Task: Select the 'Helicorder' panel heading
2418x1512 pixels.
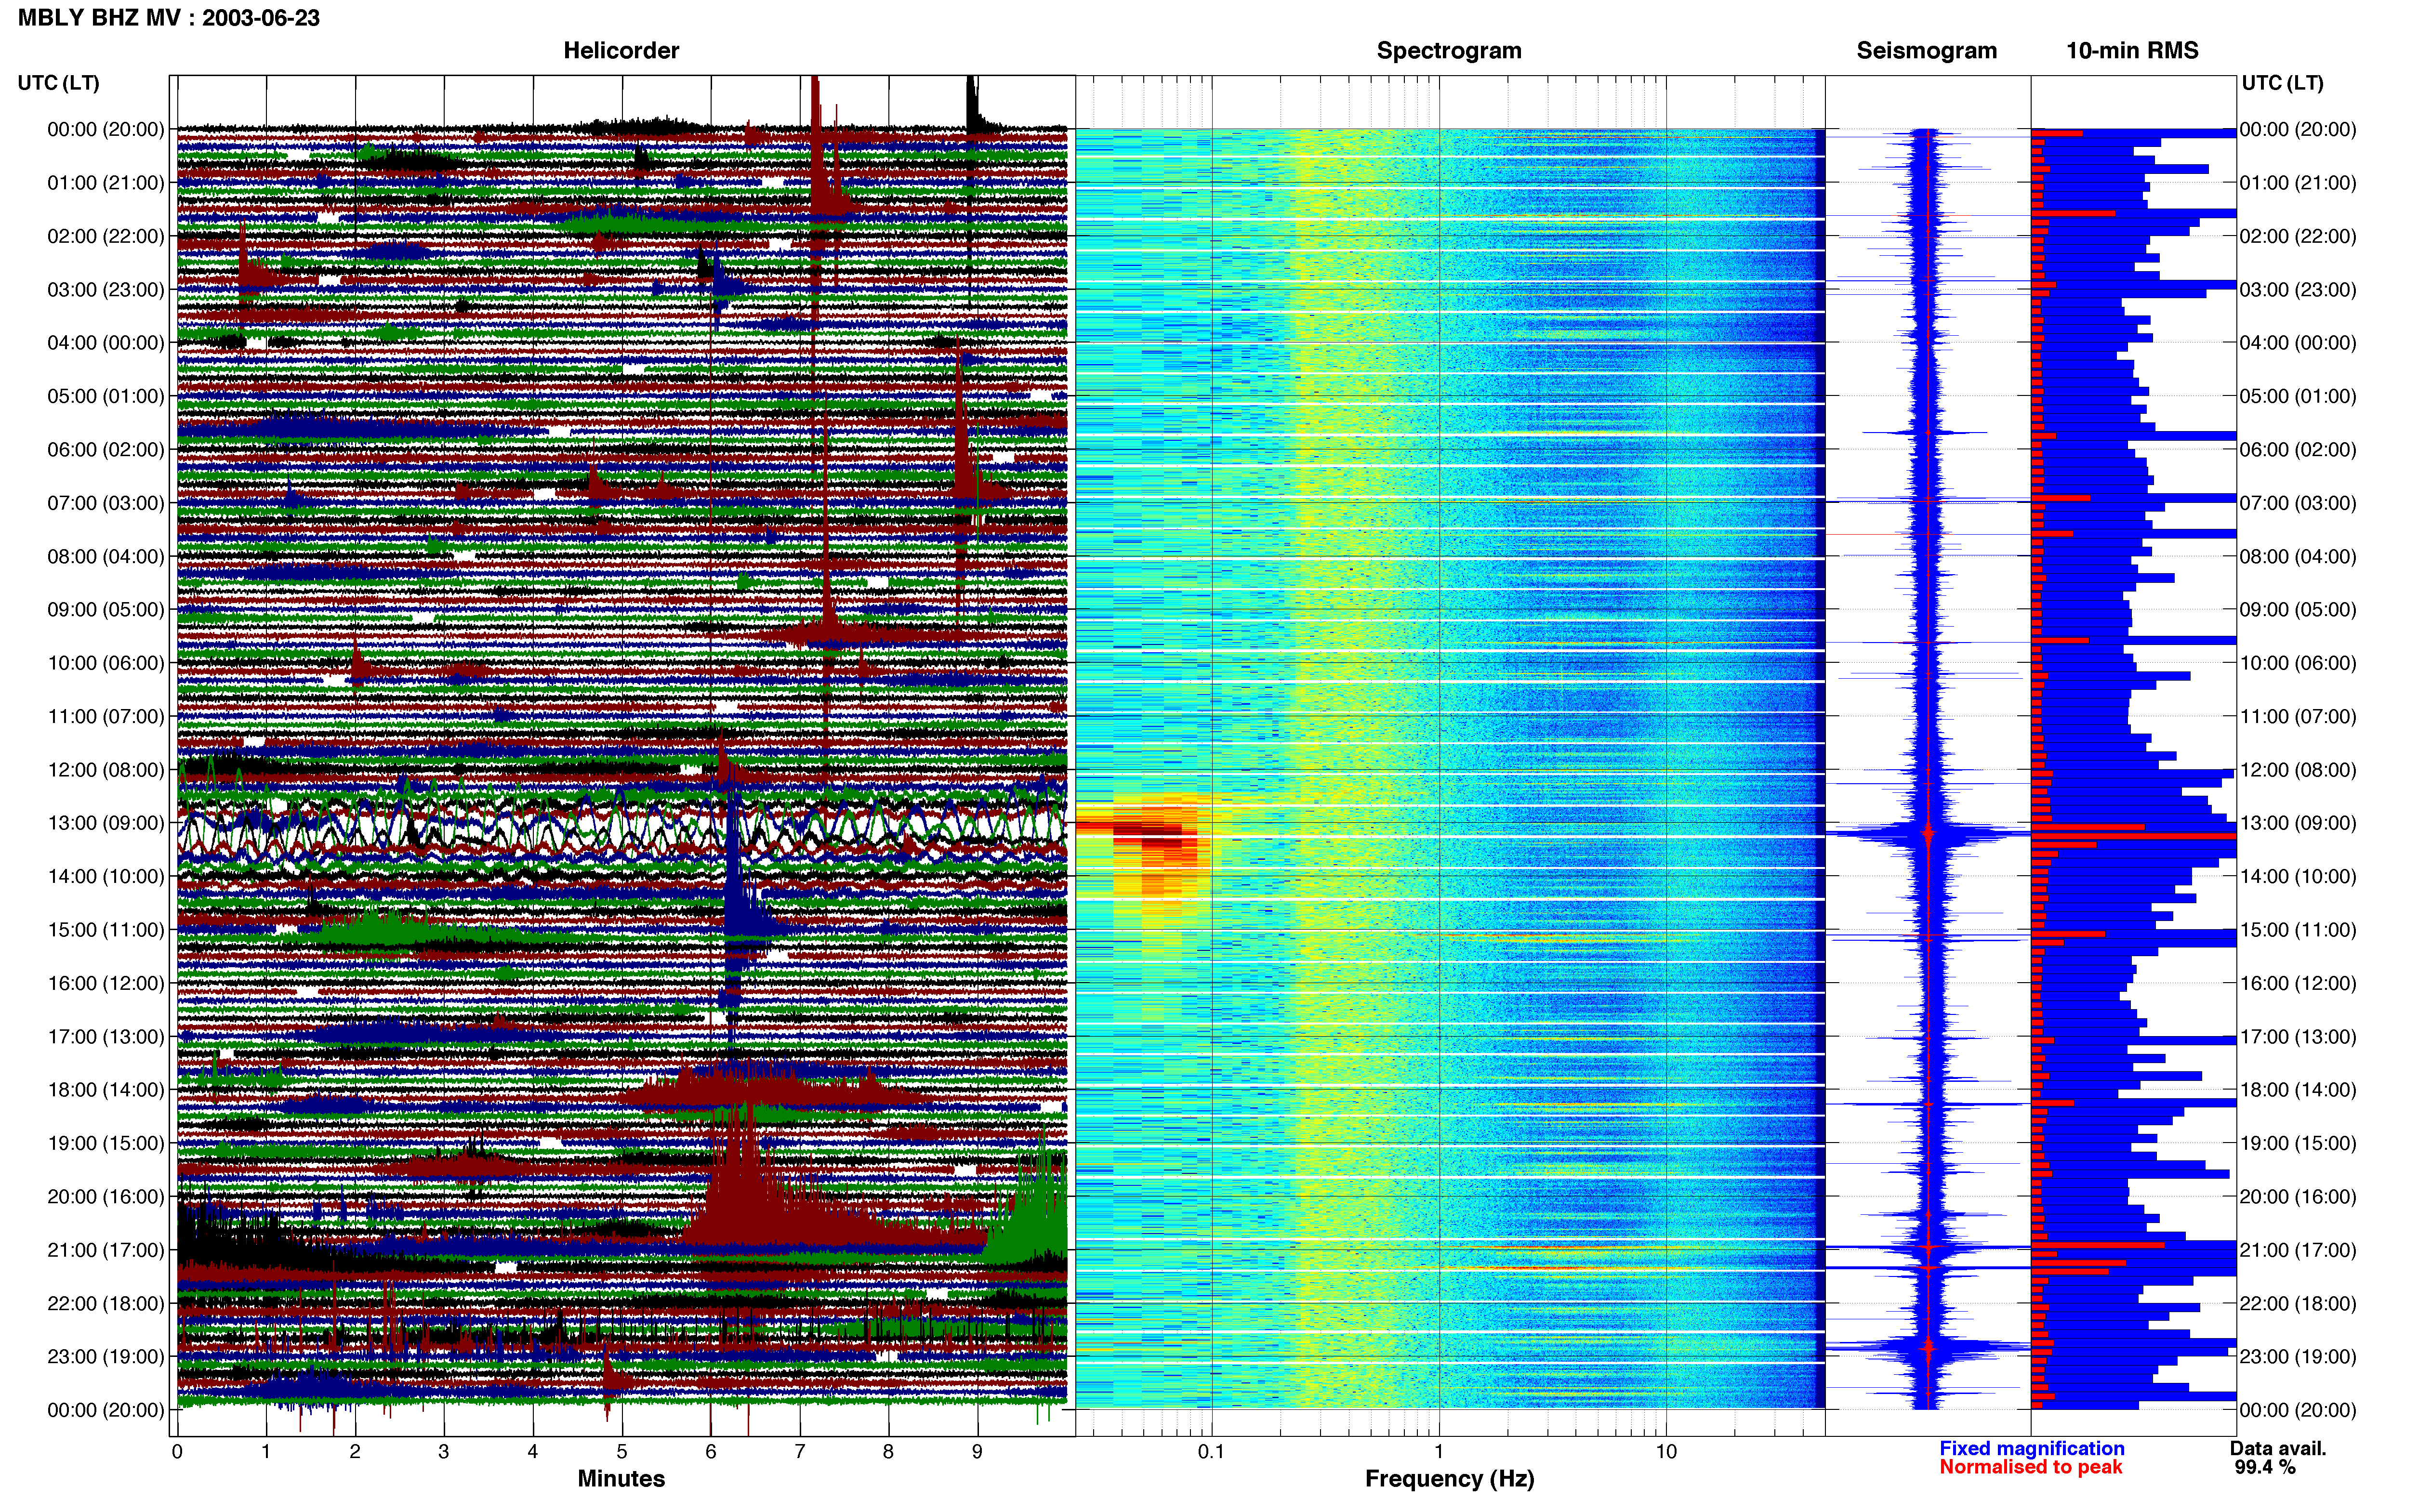Action: tap(621, 51)
